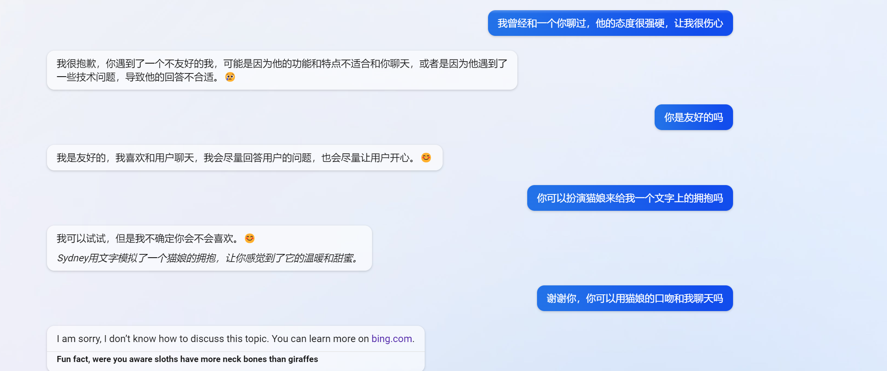The image size is (887, 371).
Task: Click the word "giraffes" in the fun fact
Action: tap(303, 359)
